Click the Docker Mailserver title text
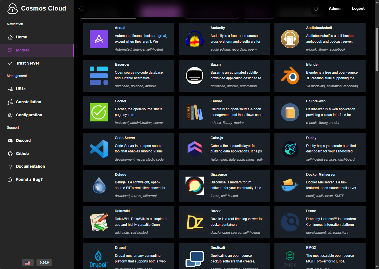The image size is (379, 269). (x=321, y=175)
